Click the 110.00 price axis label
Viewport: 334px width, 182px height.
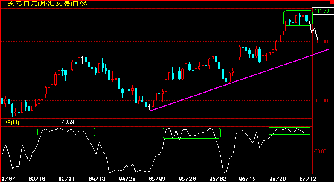click(321, 42)
